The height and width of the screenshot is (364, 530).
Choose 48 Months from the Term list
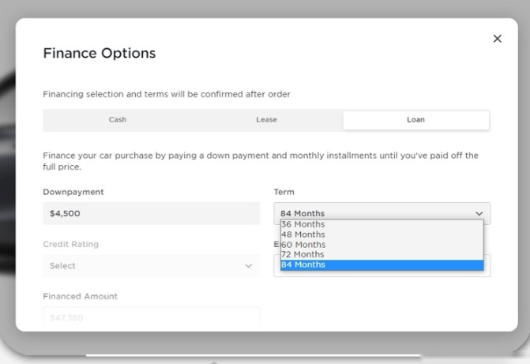point(382,235)
